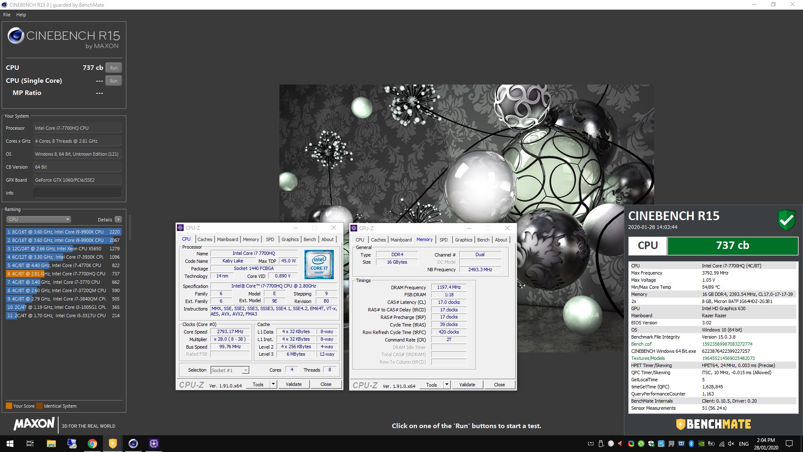Open Caches tab in right CPU-Z window
The width and height of the screenshot is (803, 452).
click(x=378, y=240)
